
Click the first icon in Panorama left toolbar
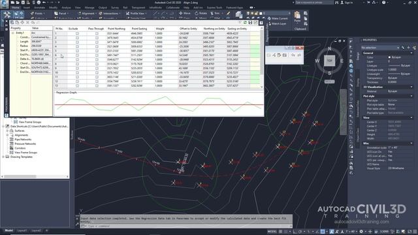(x=12, y=23)
